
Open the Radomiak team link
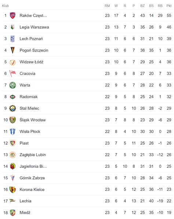(29, 97)
